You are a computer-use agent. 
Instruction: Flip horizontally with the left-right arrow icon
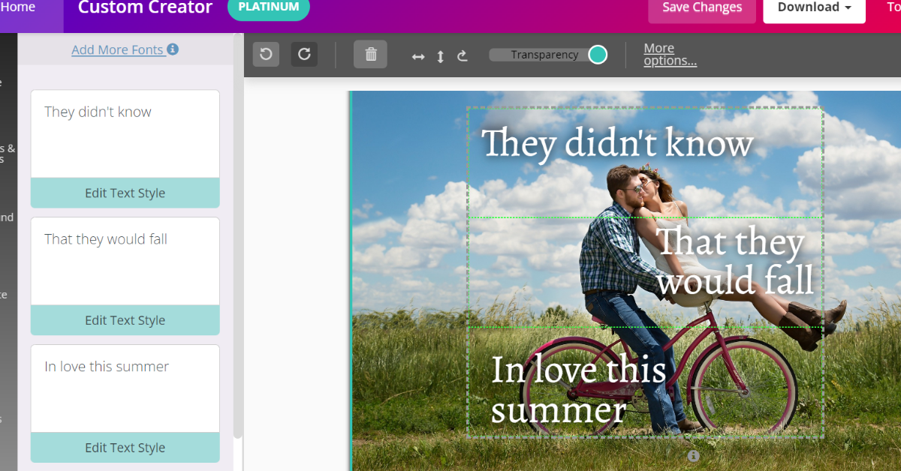[x=418, y=56]
